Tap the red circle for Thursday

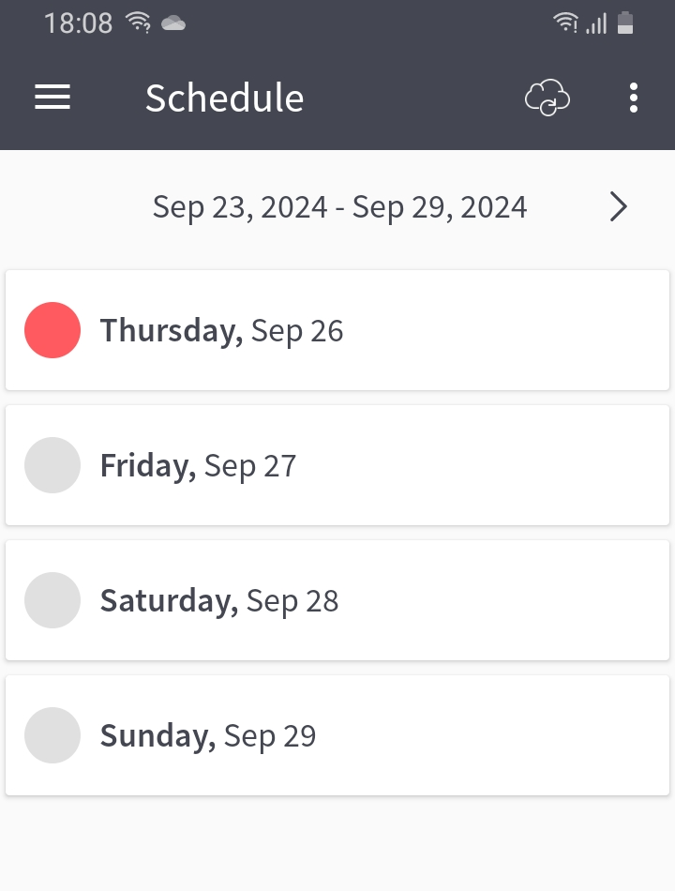coord(52,330)
